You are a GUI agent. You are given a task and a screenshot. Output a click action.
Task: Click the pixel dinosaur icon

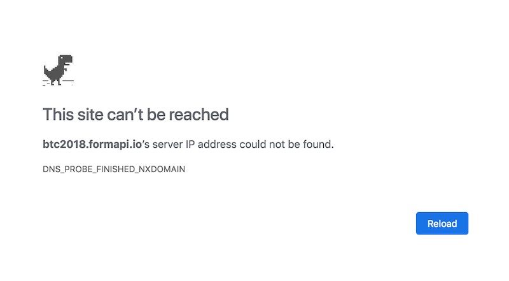(x=59, y=70)
